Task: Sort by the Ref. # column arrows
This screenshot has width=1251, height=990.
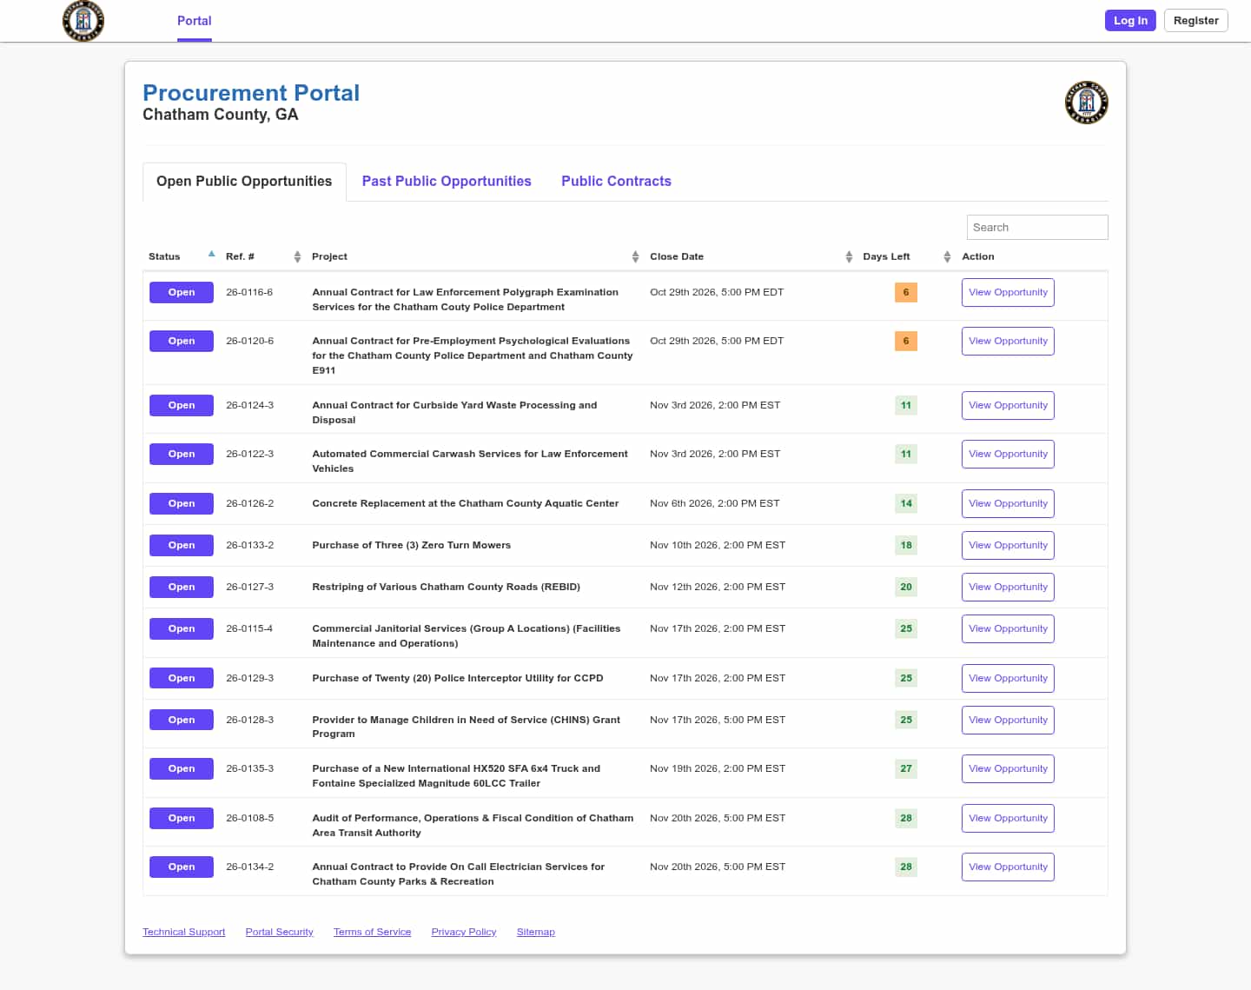Action: (297, 256)
